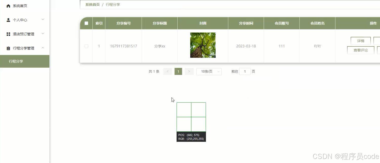The height and width of the screenshot is (163, 380).
Task: Collapse the 行程分享管理 menu section
Action: (x=25, y=48)
